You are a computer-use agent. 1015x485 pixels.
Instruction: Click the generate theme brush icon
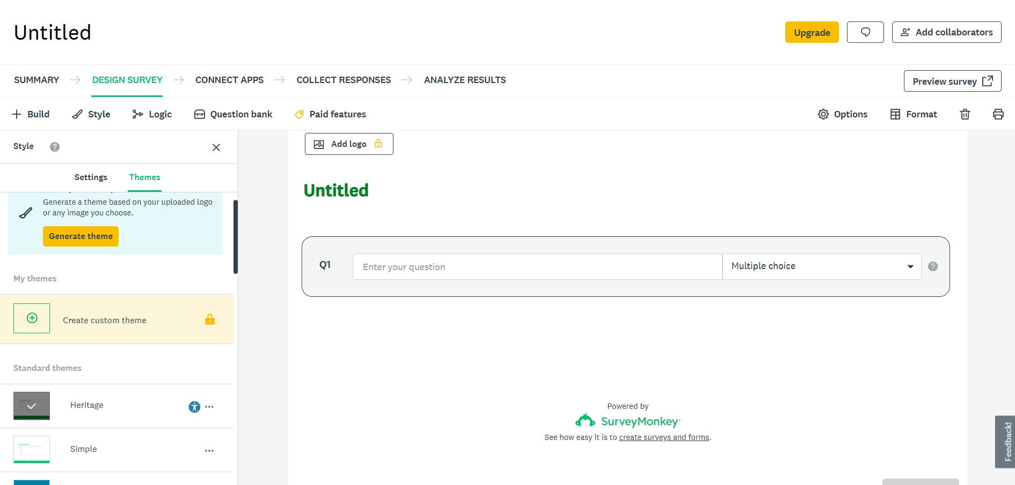pos(25,213)
